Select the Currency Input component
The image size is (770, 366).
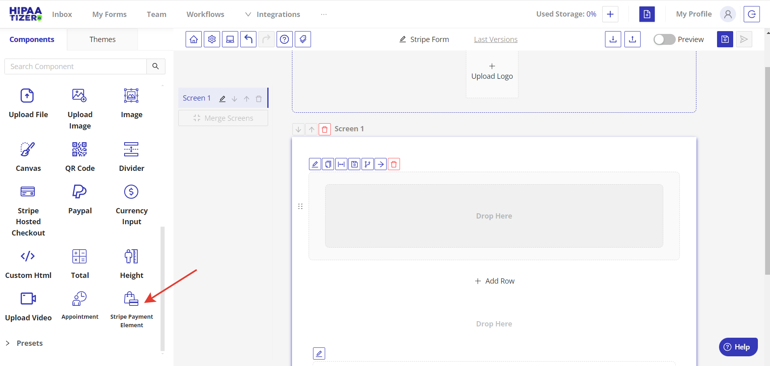tap(131, 204)
